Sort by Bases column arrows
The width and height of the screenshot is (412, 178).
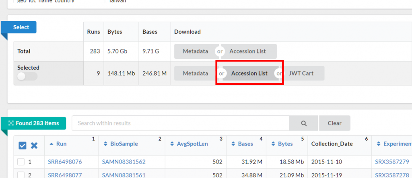point(233,144)
